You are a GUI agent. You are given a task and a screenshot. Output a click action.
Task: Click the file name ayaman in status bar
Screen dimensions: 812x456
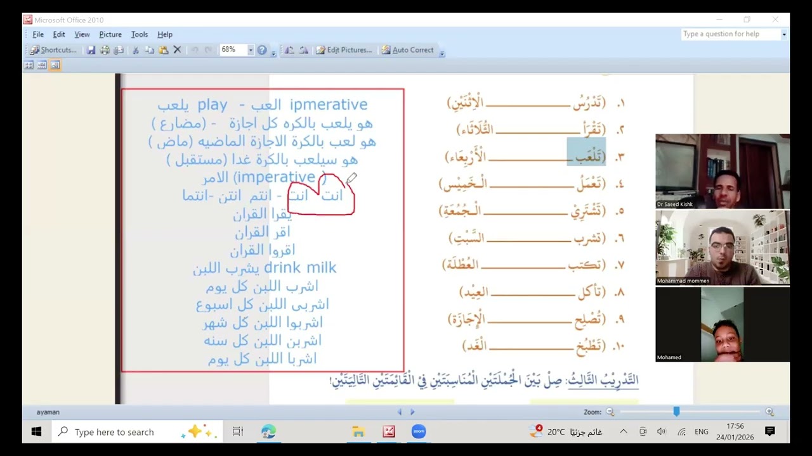point(48,412)
